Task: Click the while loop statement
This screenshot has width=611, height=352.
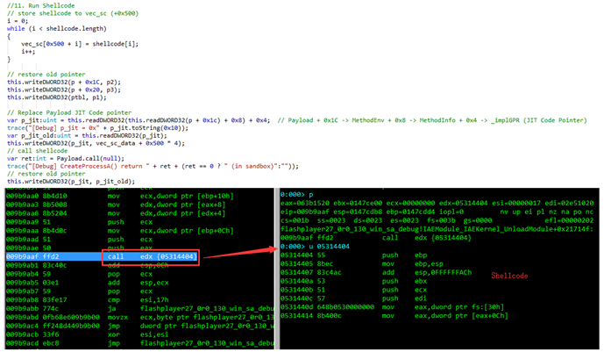Action: tap(56, 28)
